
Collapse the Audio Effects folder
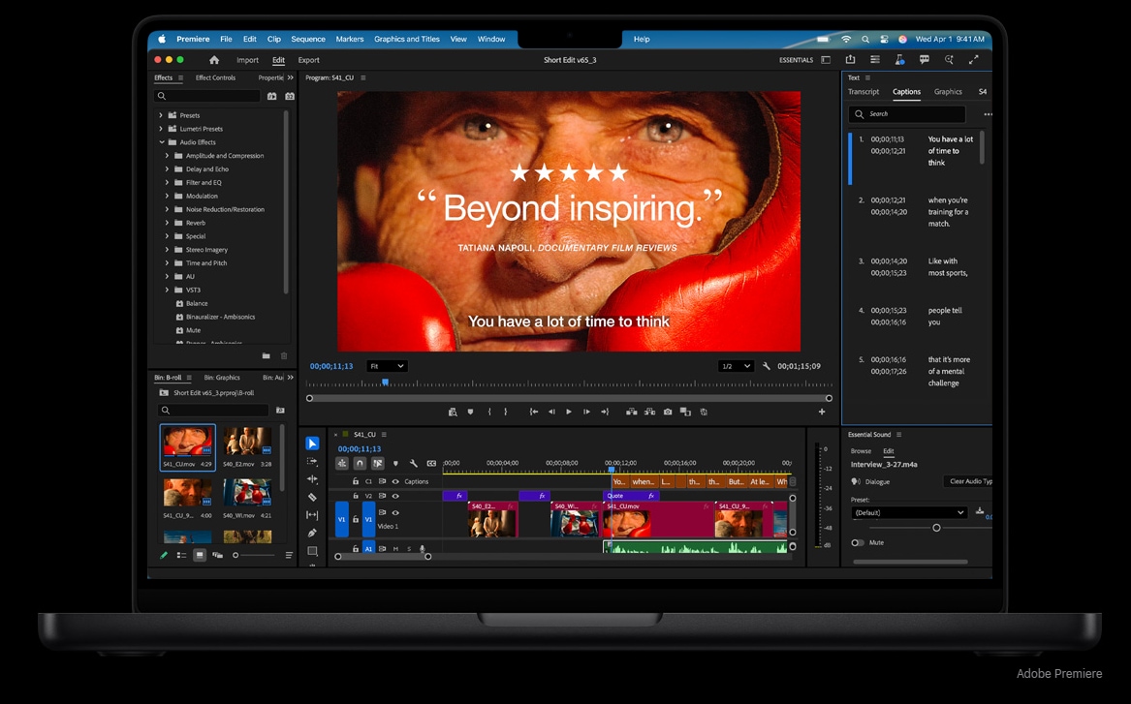pyautogui.click(x=162, y=142)
